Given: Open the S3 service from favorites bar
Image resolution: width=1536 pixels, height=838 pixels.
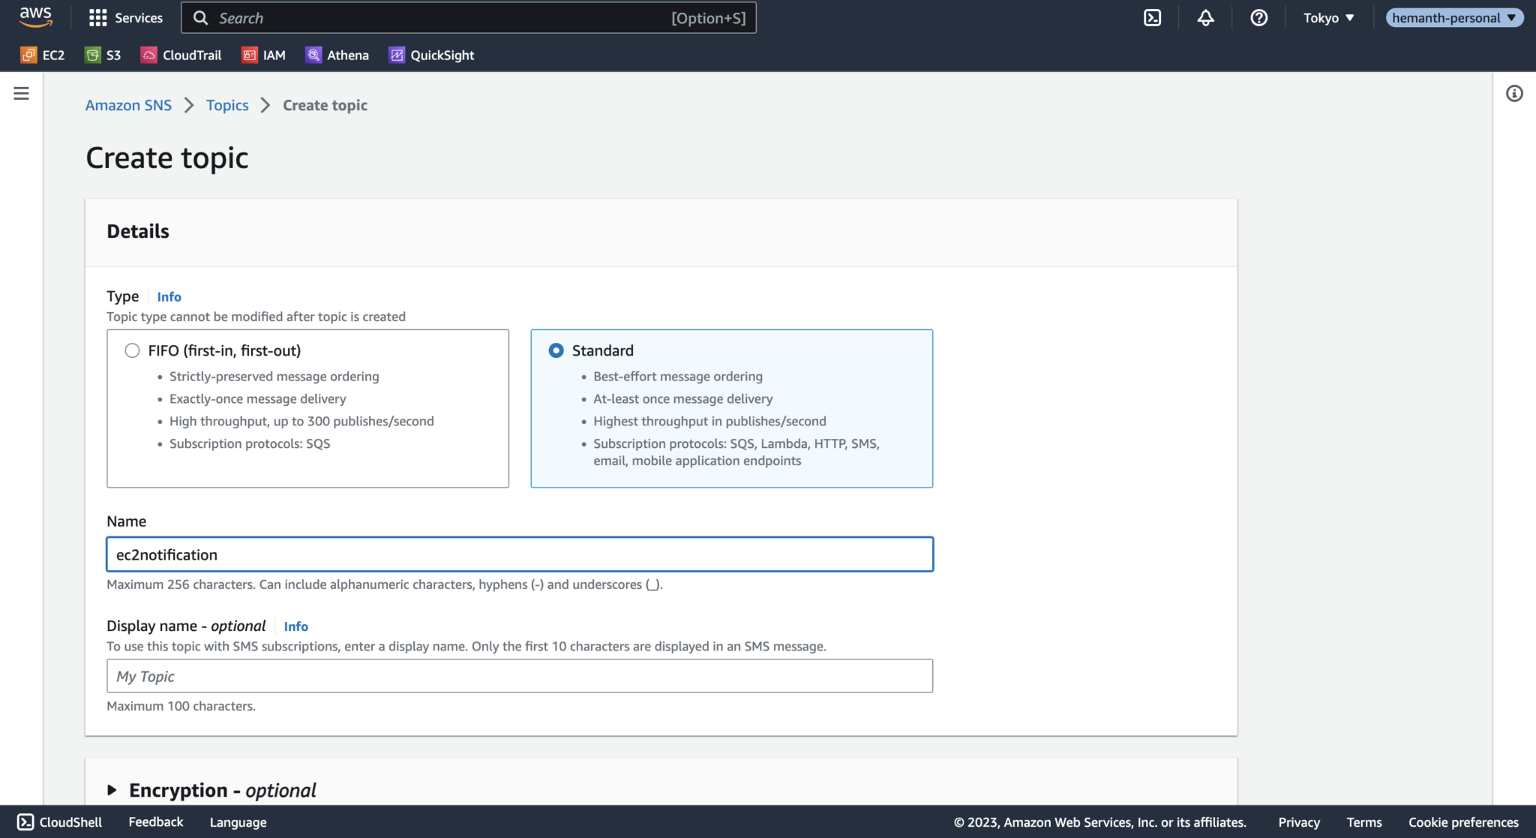Looking at the screenshot, I should pyautogui.click(x=103, y=55).
